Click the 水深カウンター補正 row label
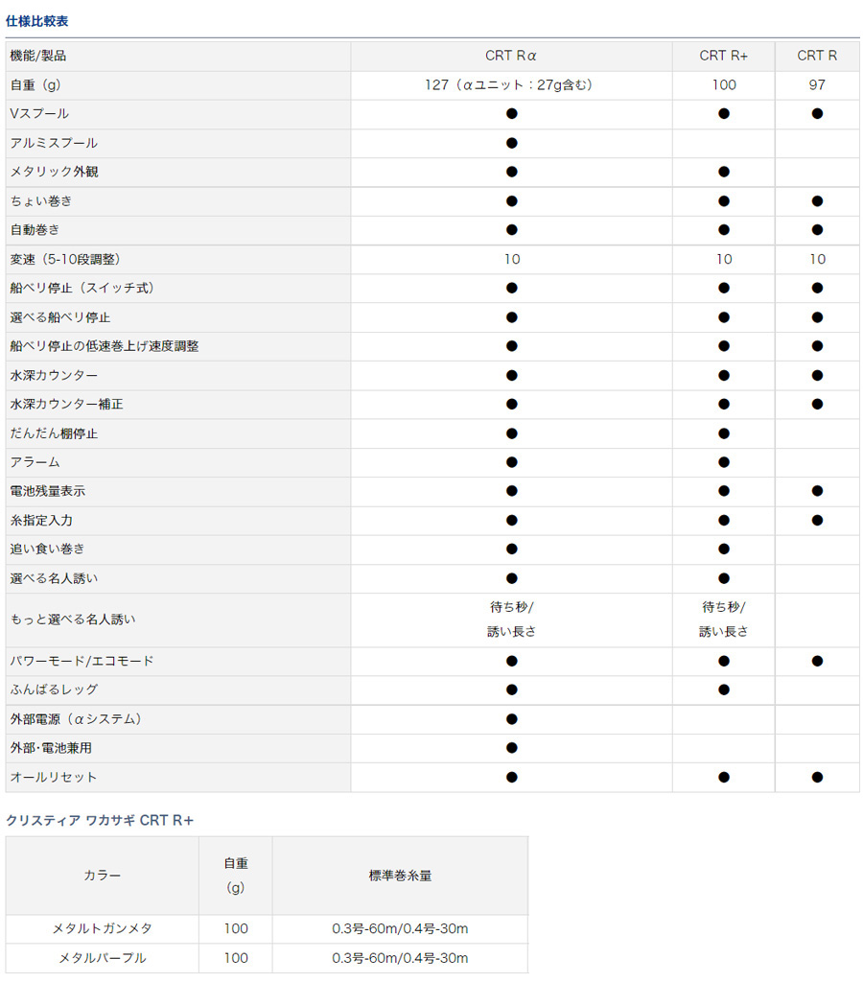Screen dimensions: 863x982 [66, 404]
